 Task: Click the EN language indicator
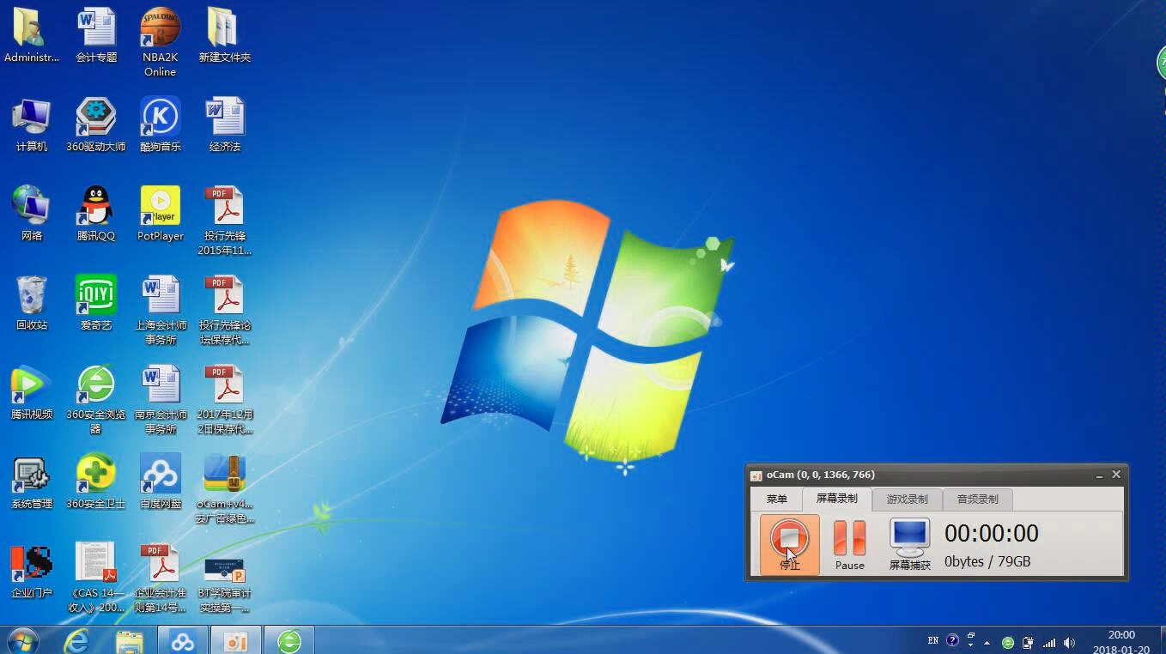coord(933,640)
